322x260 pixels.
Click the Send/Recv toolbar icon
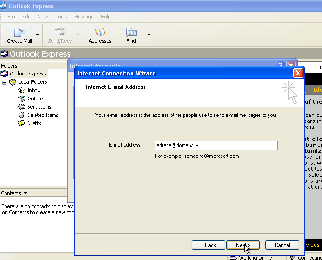point(60,32)
